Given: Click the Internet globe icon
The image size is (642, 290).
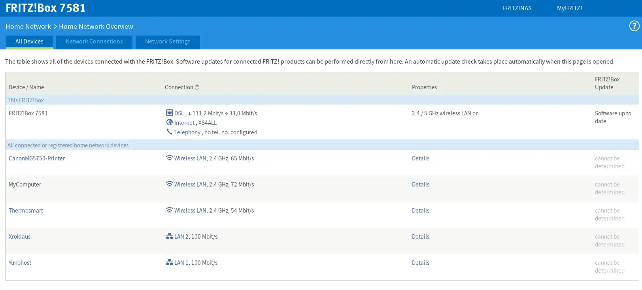Looking at the screenshot, I should 170,122.
